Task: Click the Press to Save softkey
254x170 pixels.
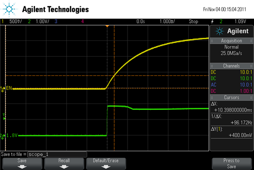Action: click(x=231, y=164)
